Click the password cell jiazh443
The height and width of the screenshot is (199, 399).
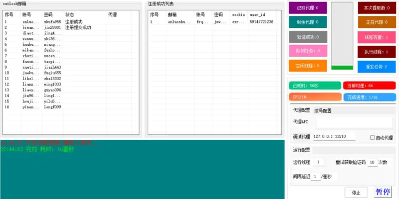[x=52, y=67]
